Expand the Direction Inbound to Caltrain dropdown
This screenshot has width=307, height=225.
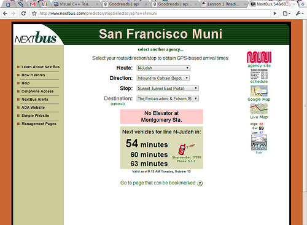pyautogui.click(x=163, y=78)
